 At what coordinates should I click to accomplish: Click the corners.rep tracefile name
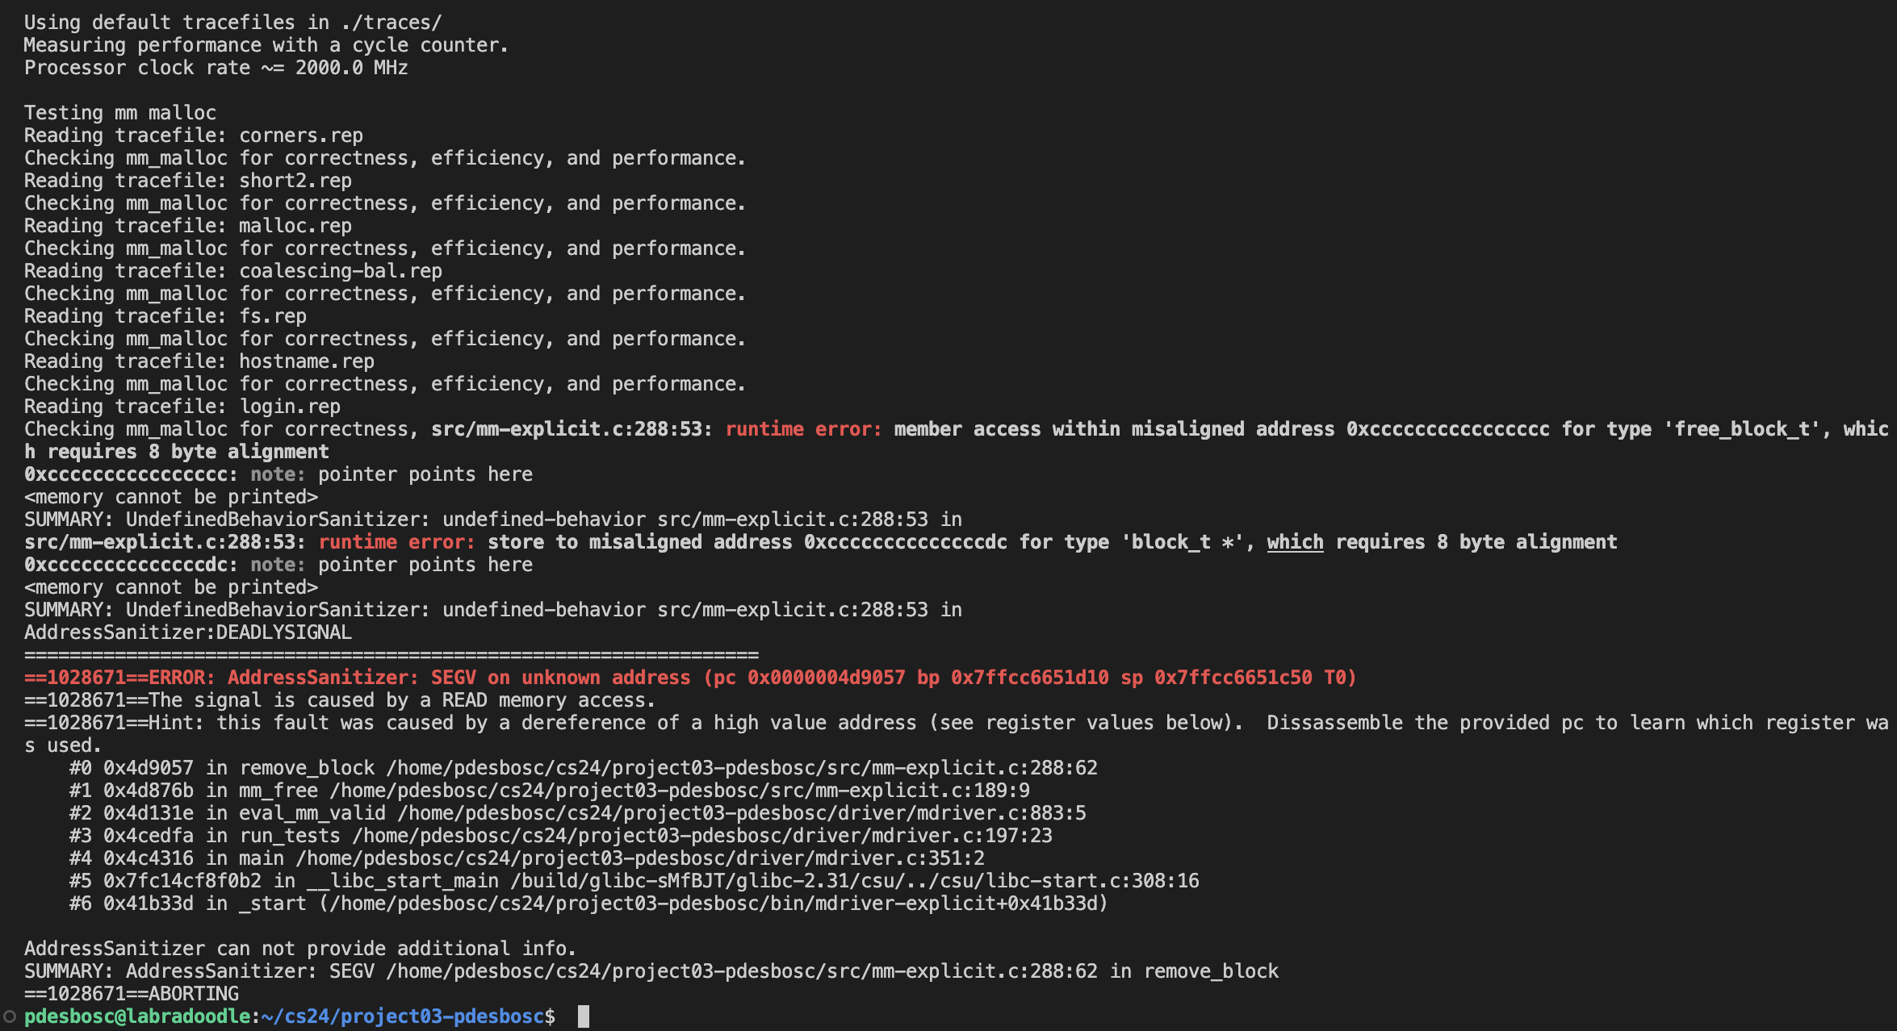[x=301, y=136]
